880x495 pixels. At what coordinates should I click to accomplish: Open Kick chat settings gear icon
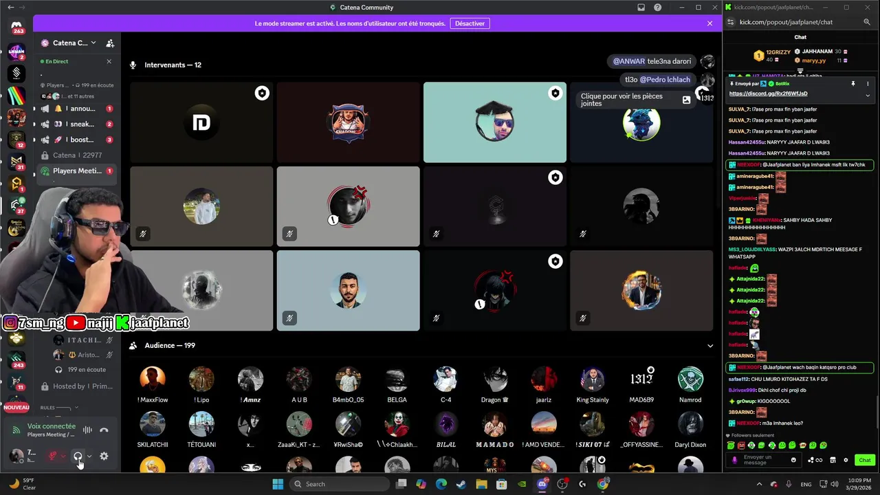pyautogui.click(x=846, y=460)
